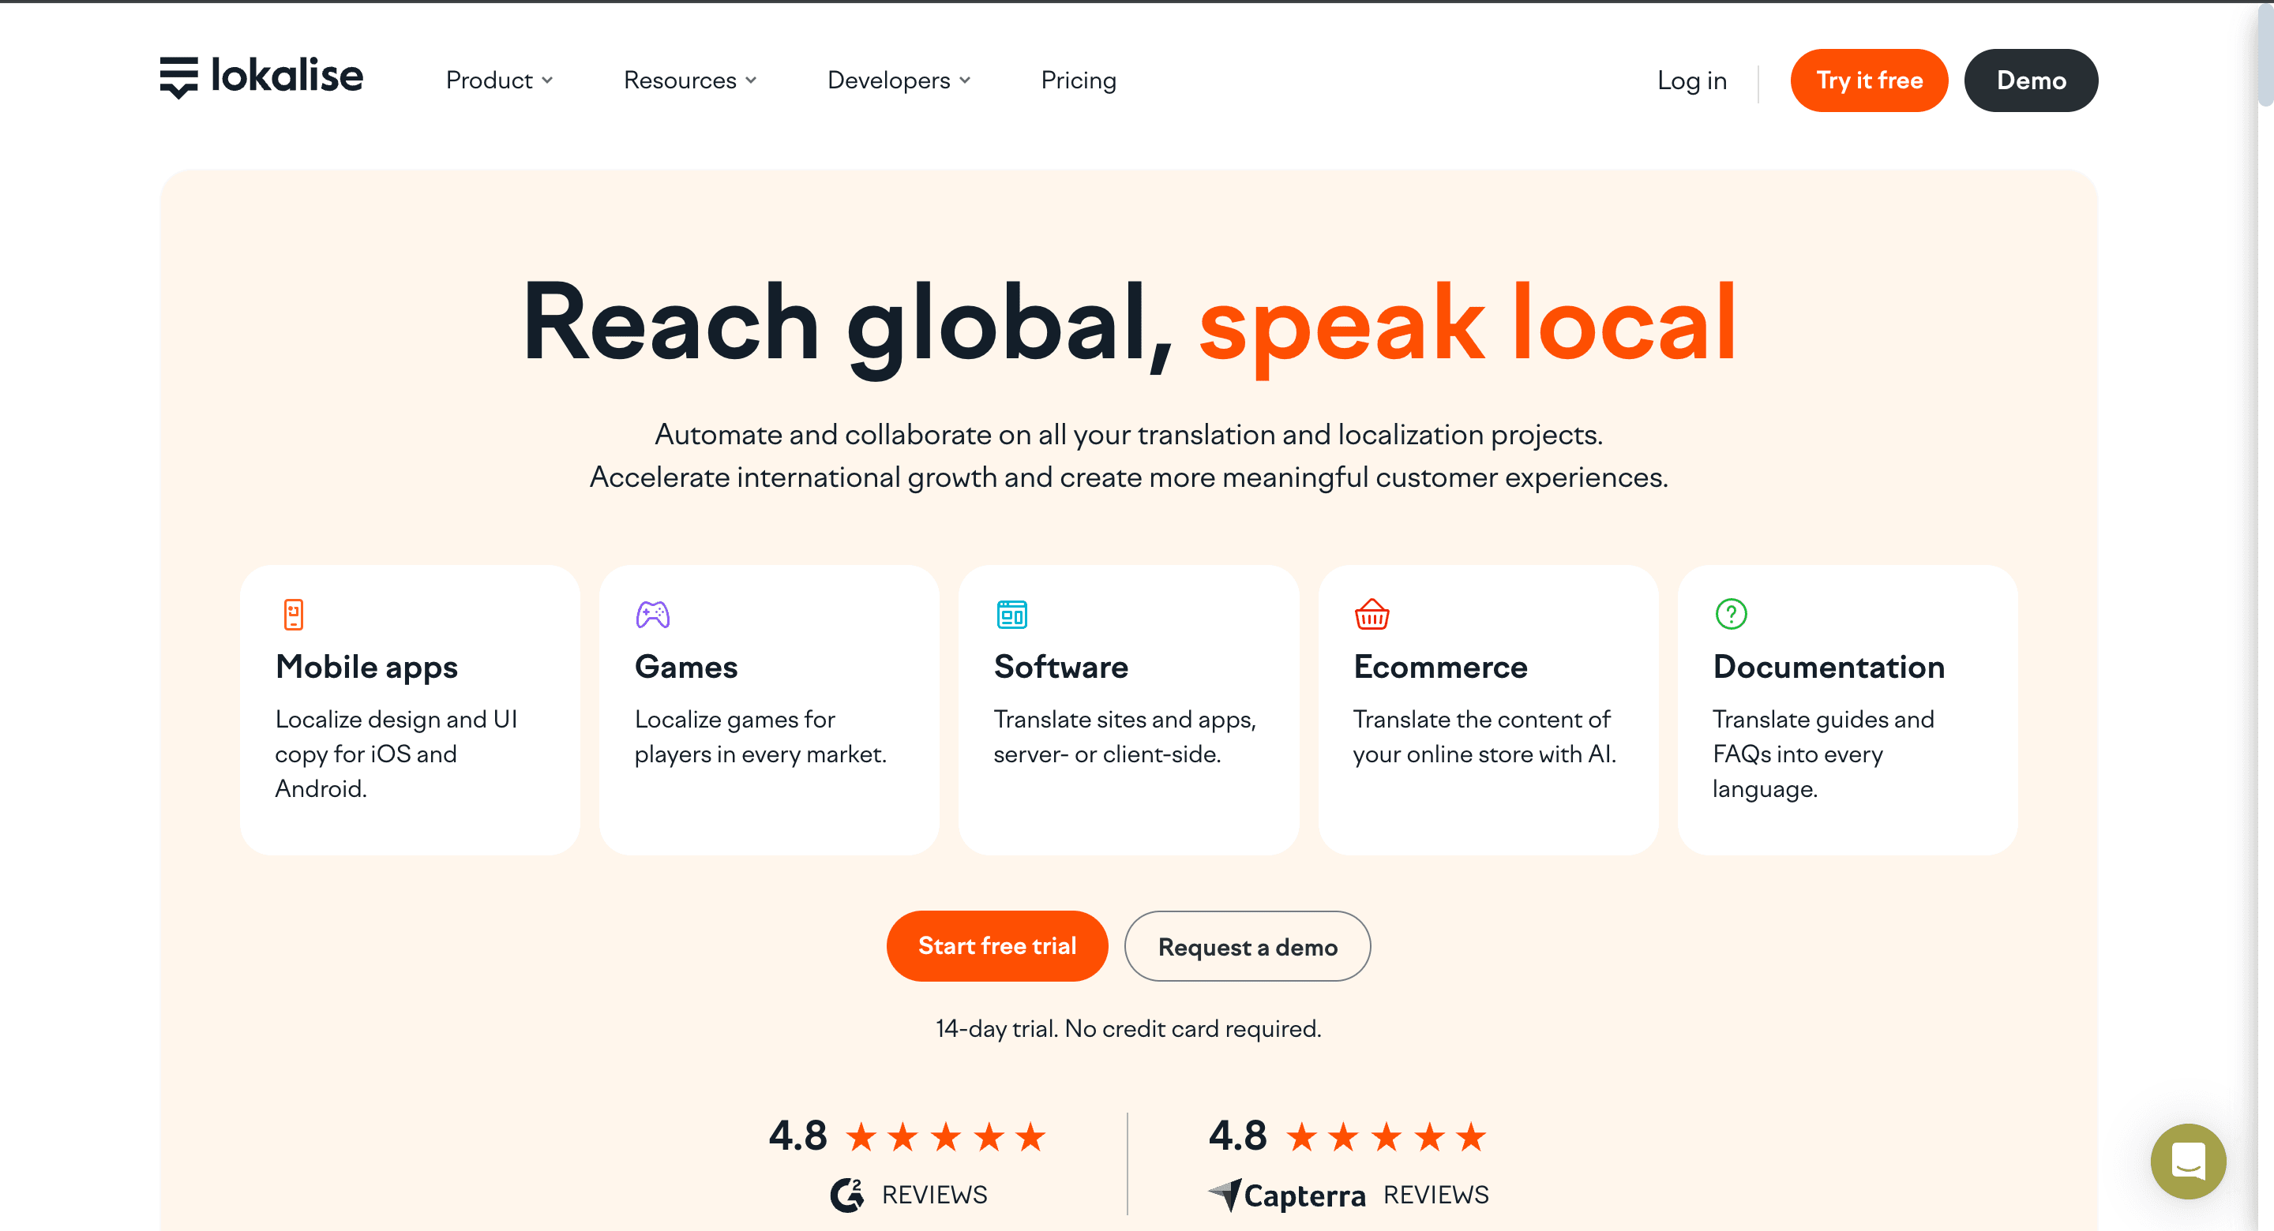Click the 4.8 rating above Capterra
The height and width of the screenshot is (1231, 2274).
[x=1237, y=1136]
